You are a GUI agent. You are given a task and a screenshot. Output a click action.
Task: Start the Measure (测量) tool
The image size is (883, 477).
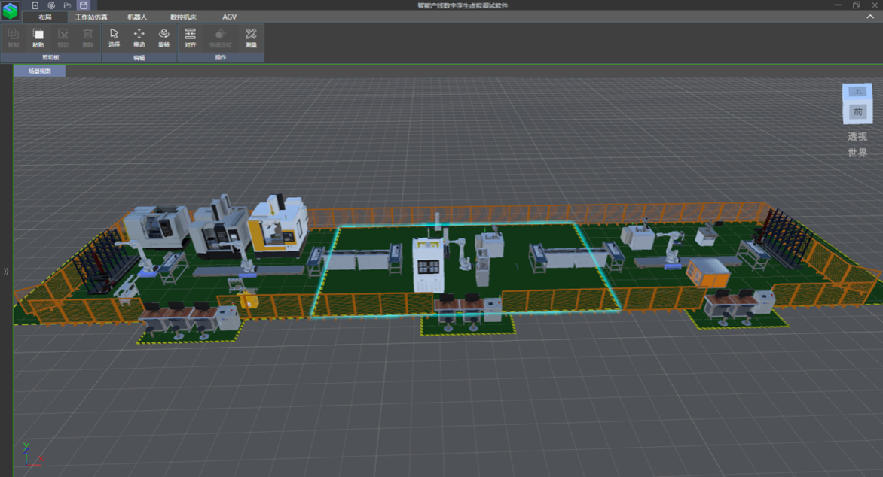(251, 37)
